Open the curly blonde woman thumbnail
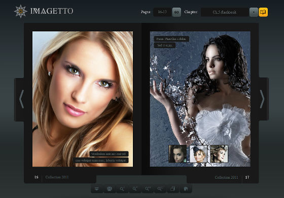This screenshot has width=284, height=198. click(x=219, y=154)
